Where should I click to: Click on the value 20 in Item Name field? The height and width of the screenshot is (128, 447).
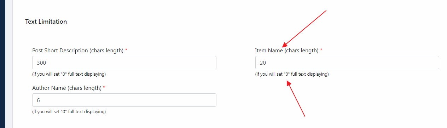point(263,63)
